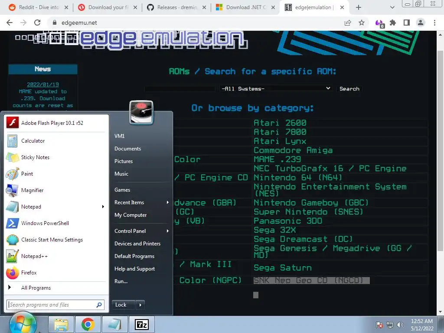The width and height of the screenshot is (444, 333).
Task: Click the edgeemu.net address bar
Action: tap(196, 23)
